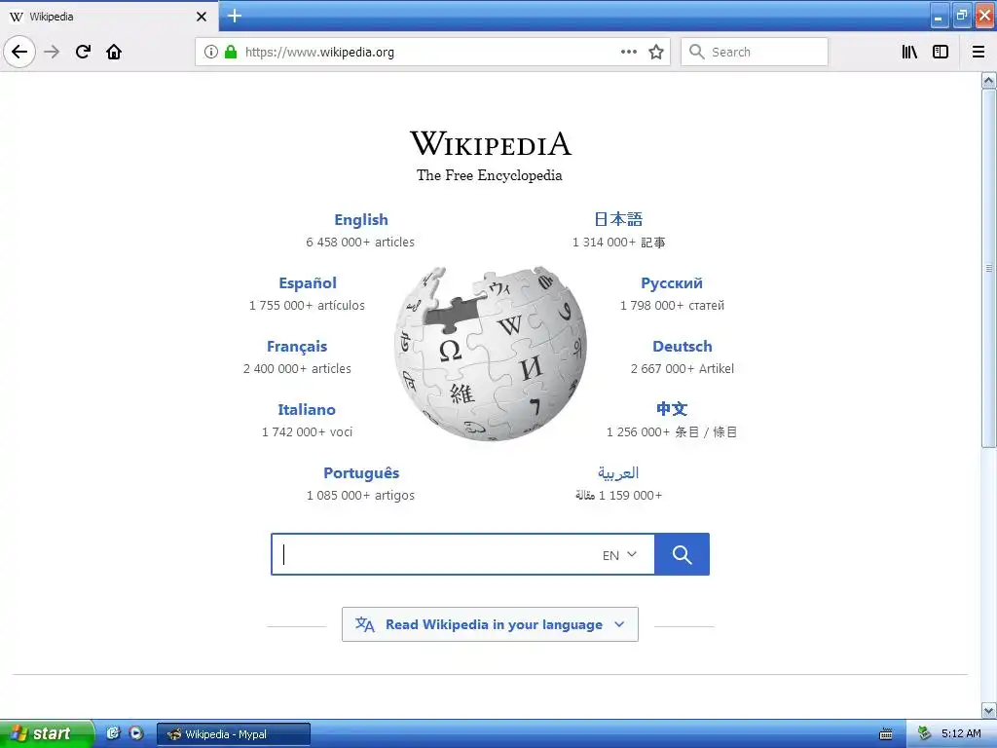Select Wikipedia - Mypal taskbar button
This screenshot has width=997, height=748.
pyautogui.click(x=234, y=734)
